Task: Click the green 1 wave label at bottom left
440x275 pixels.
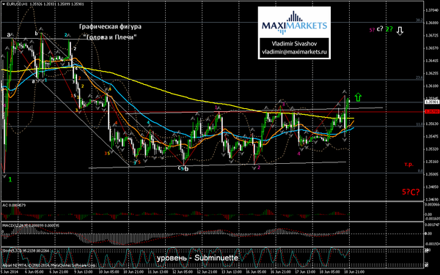Action: pos(10,180)
